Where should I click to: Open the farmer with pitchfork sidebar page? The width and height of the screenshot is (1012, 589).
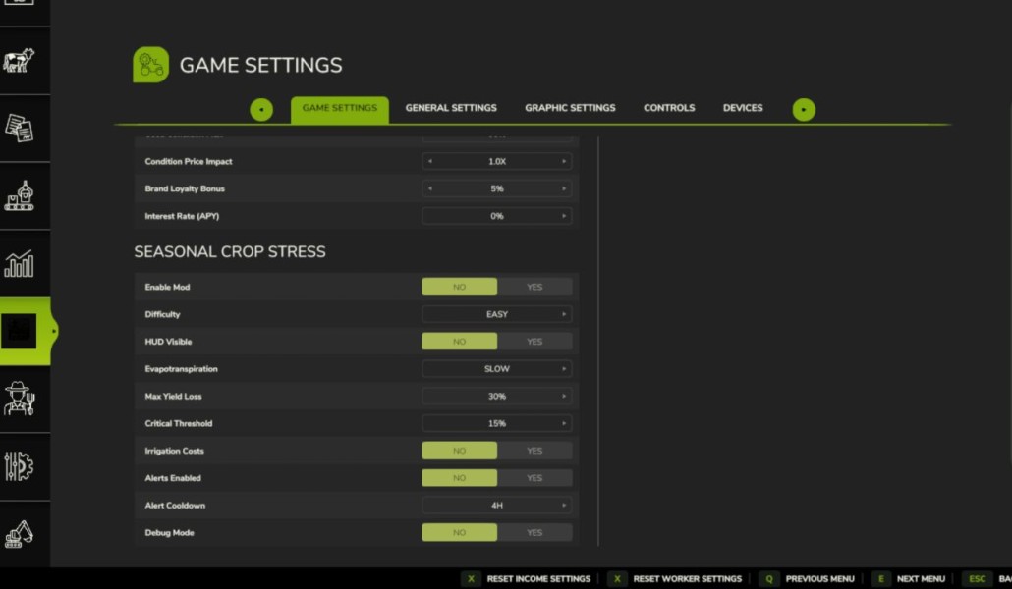click(19, 398)
